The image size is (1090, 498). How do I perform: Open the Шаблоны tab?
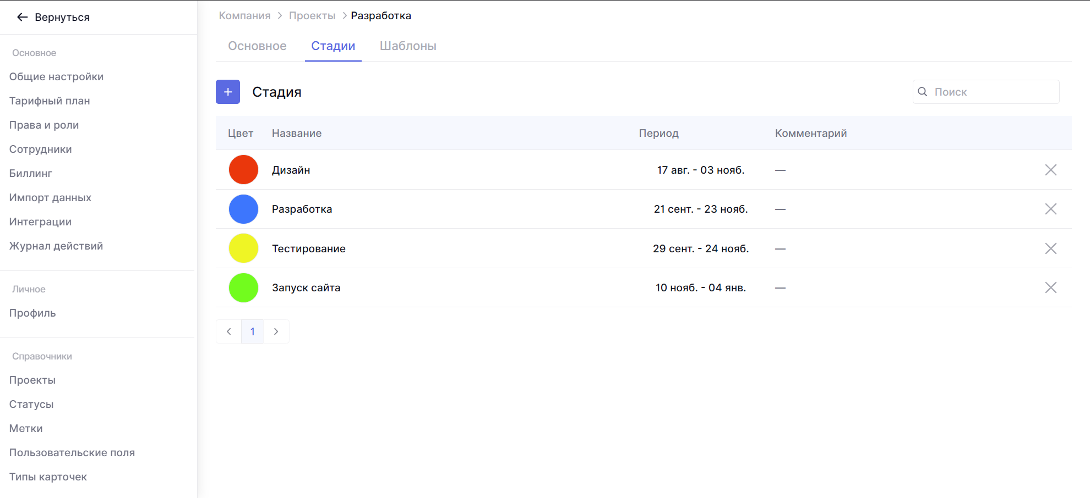coord(408,46)
